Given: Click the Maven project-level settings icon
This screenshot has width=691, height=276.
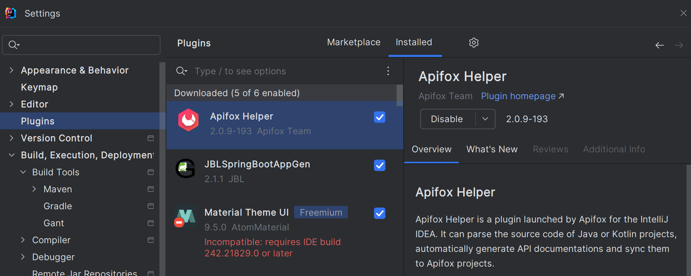Looking at the screenshot, I should tap(151, 189).
